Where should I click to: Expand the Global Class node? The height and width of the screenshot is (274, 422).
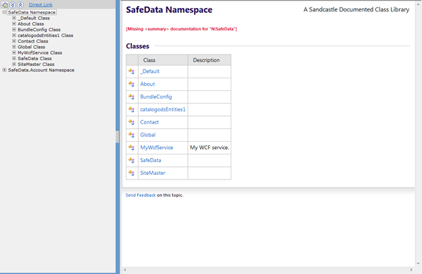pyautogui.click(x=14, y=47)
